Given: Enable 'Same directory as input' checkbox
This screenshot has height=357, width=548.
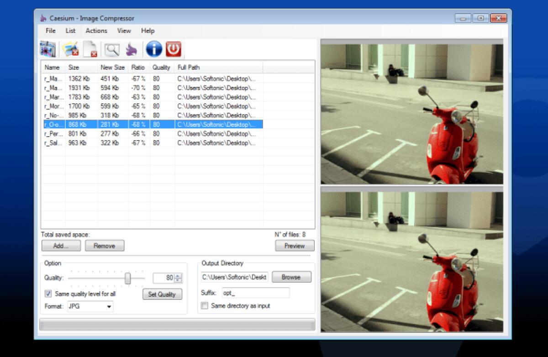Looking at the screenshot, I should (205, 306).
